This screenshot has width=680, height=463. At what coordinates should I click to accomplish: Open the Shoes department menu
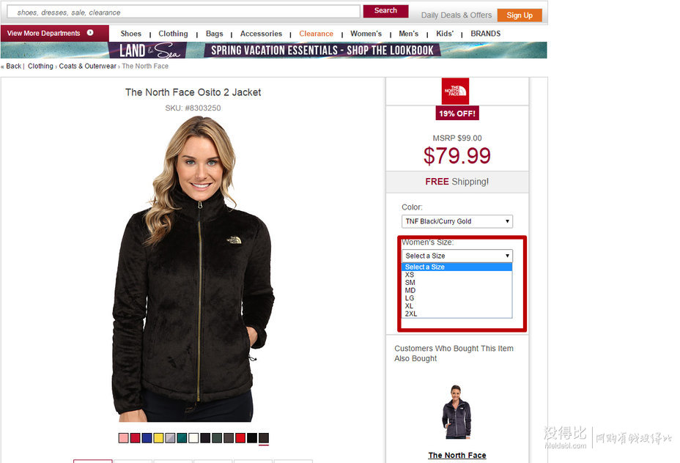pos(131,34)
